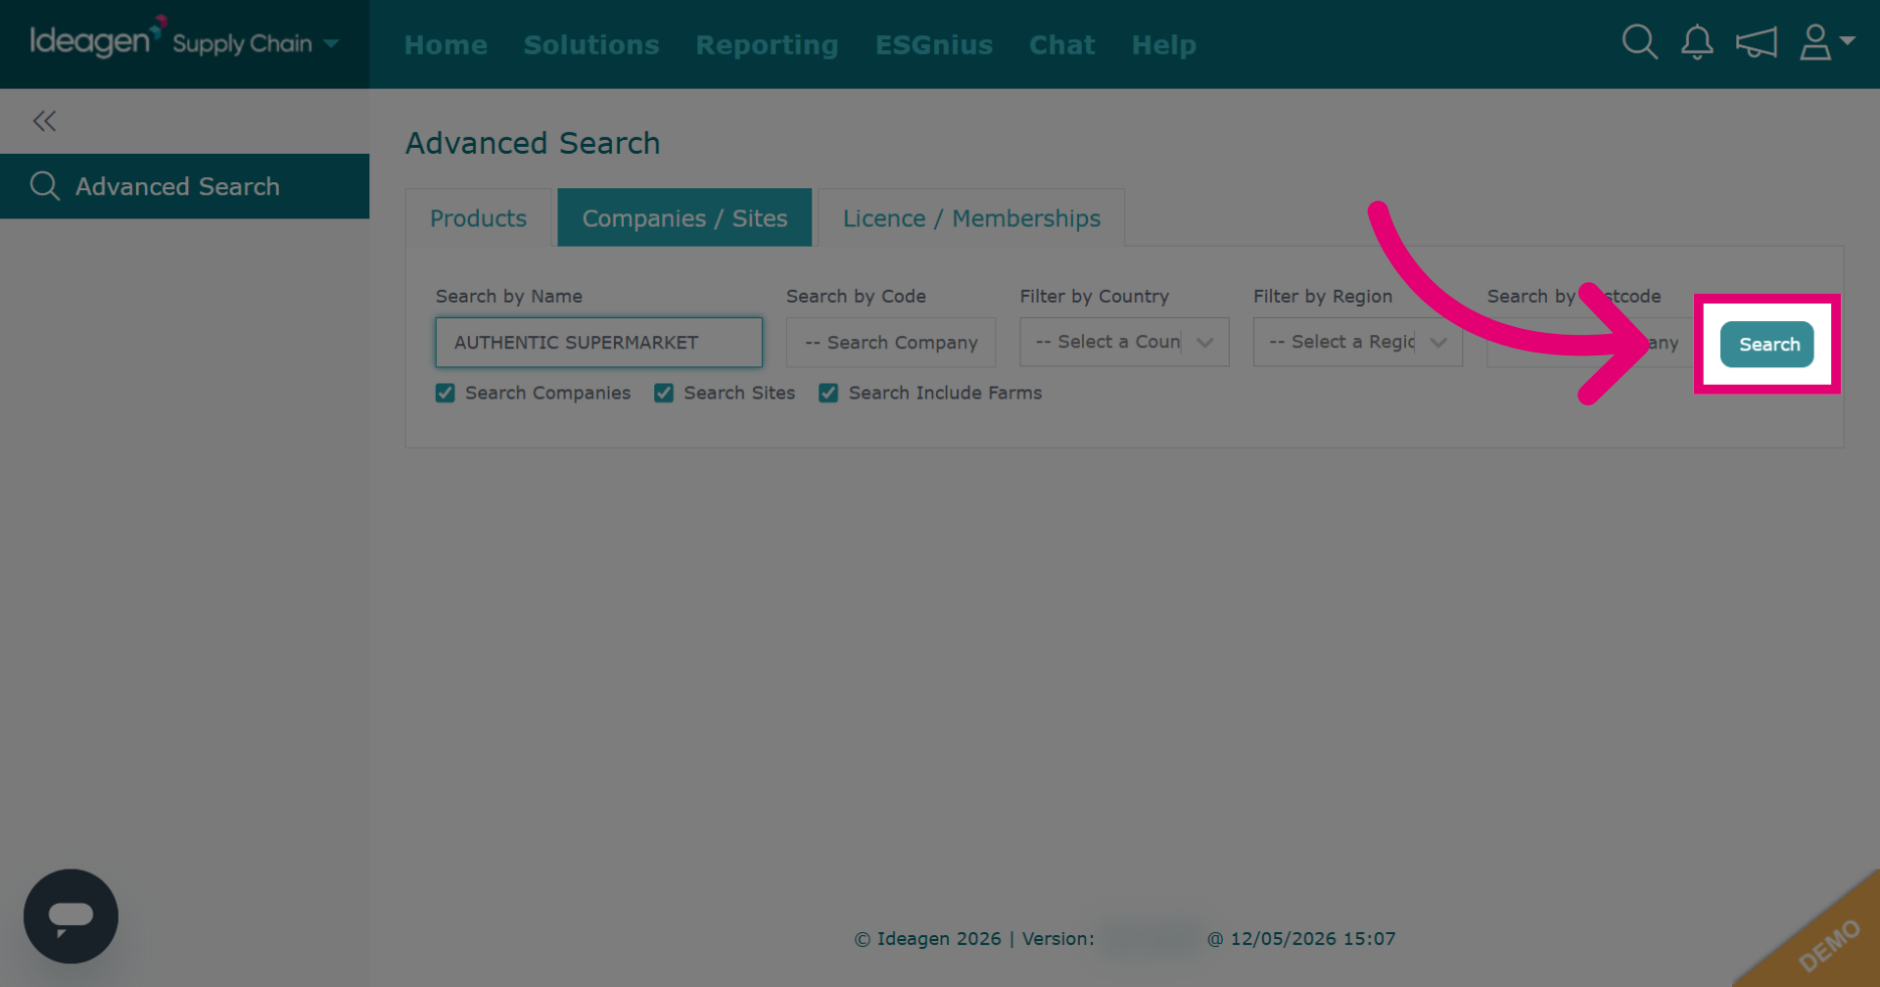This screenshot has height=987, width=1880.
Task: Click the Advanced Search page heading
Action: click(533, 143)
